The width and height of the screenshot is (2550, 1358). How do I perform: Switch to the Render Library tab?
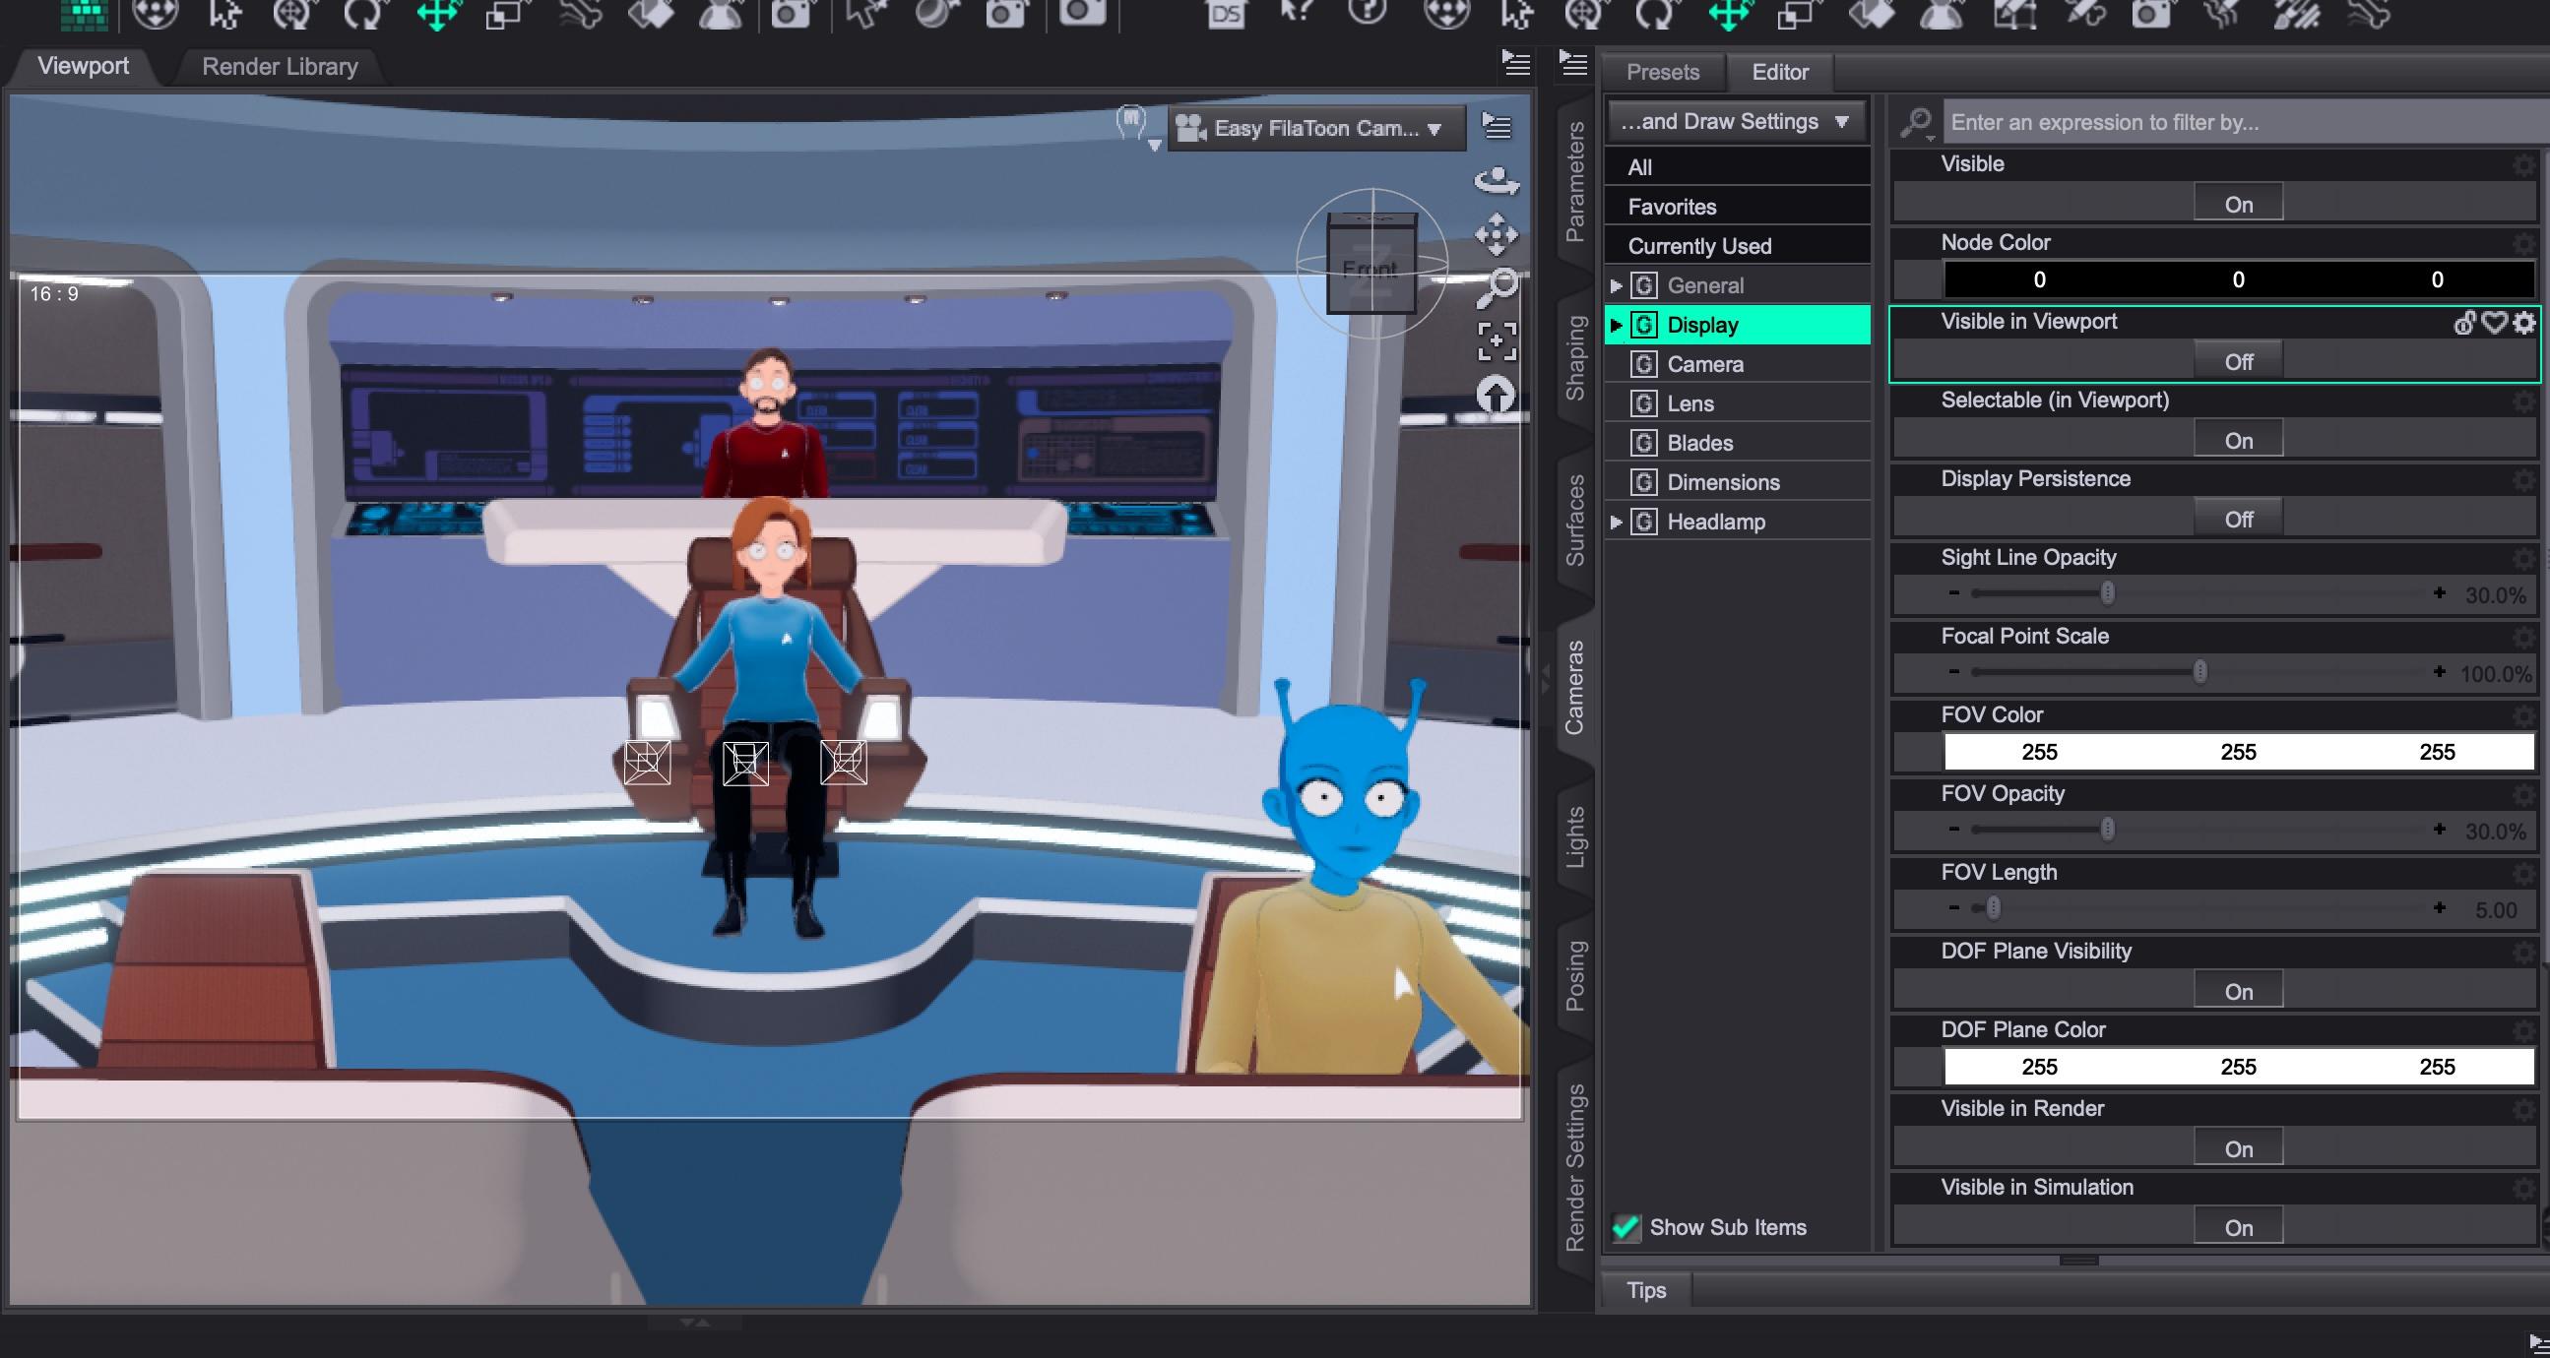tap(280, 66)
